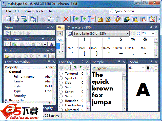The width and height of the screenshot is (162, 121).
Task: Click the Save font toolbar icon
Action: (33, 19)
